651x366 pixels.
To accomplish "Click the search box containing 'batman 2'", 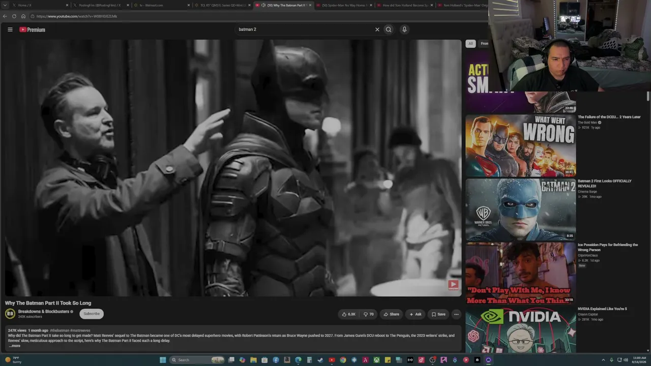I will click(x=304, y=29).
